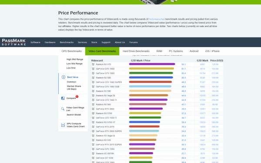Image resolution: width=261 pixels, height=163 pixels.
Task: Switch to the CPU Benchmarks tab
Action: point(72,51)
